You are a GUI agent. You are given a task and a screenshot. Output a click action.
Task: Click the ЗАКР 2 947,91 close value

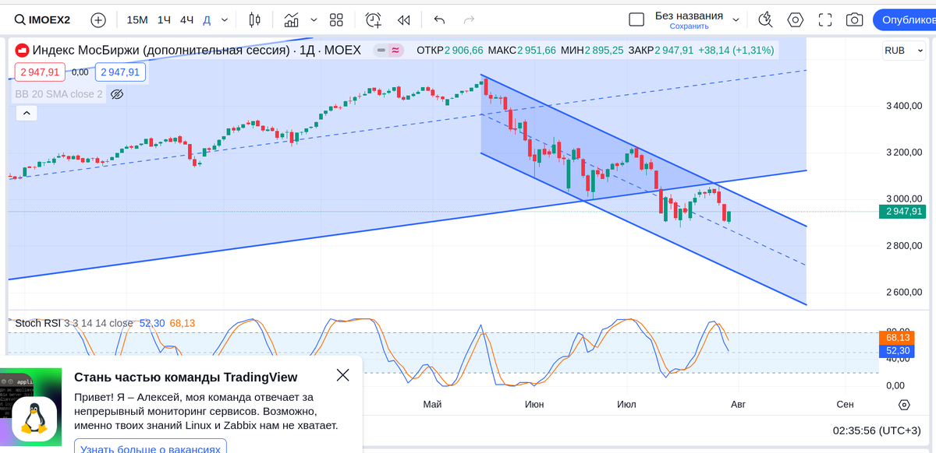click(x=661, y=51)
